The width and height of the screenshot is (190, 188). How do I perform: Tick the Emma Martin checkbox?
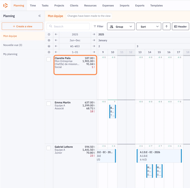(49, 104)
